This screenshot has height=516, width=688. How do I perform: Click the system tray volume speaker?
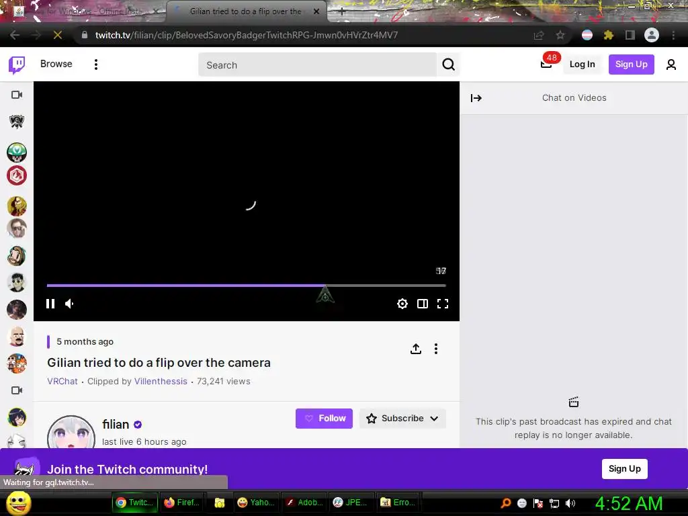(x=570, y=503)
